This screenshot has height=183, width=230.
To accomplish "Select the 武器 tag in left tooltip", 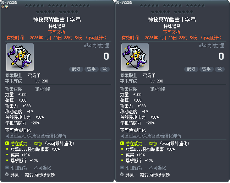I will (76, 69).
